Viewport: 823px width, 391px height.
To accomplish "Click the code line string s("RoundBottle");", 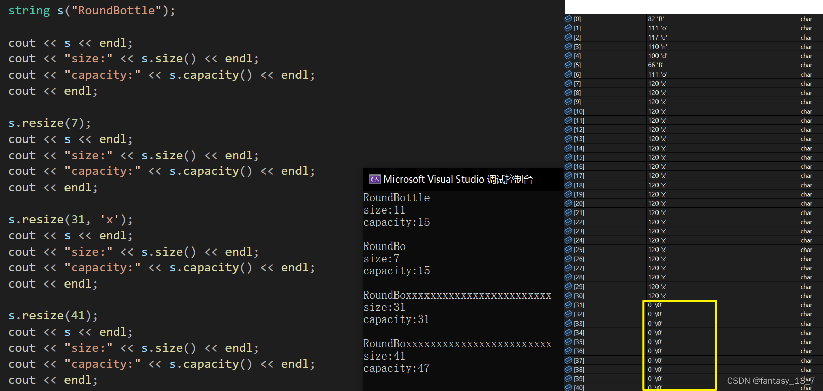I will tap(91, 11).
